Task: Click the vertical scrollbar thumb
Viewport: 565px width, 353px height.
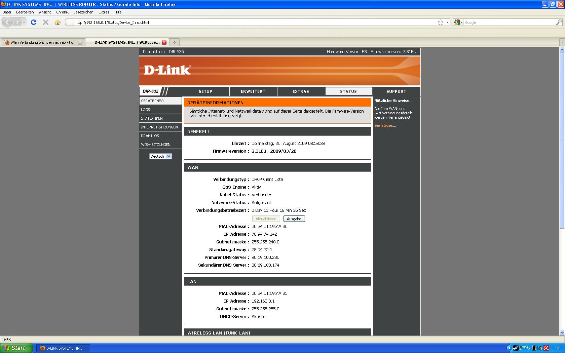Action: [x=562, y=141]
